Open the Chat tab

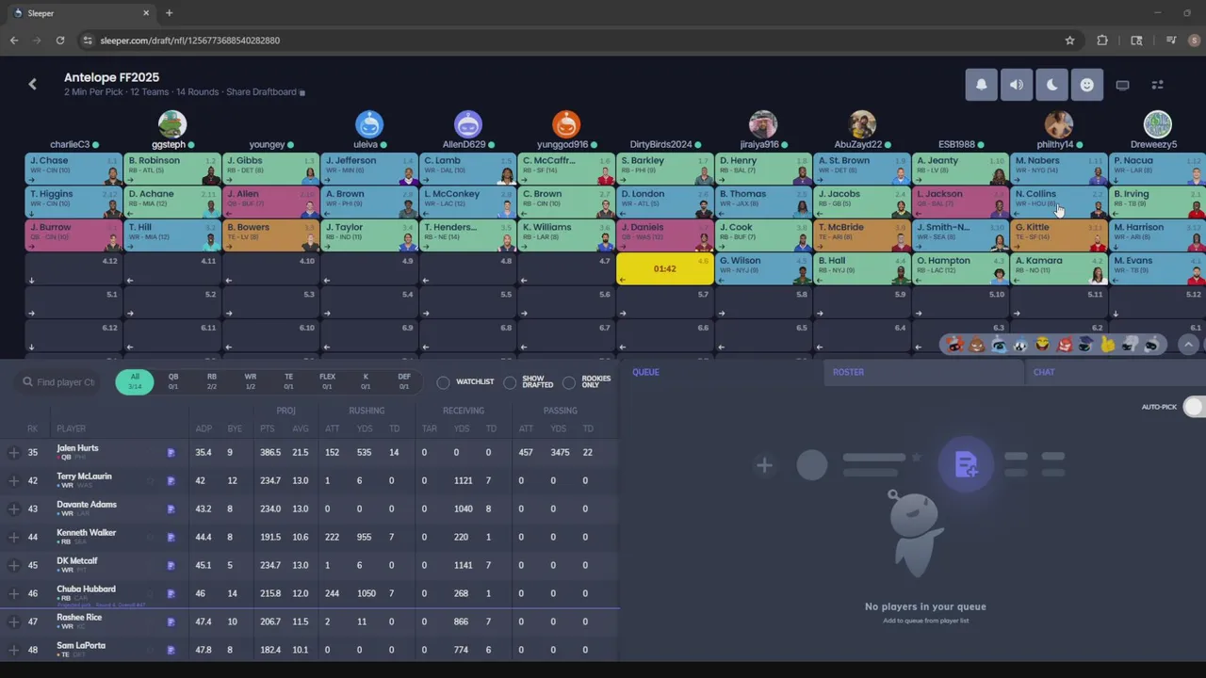[x=1116, y=372]
